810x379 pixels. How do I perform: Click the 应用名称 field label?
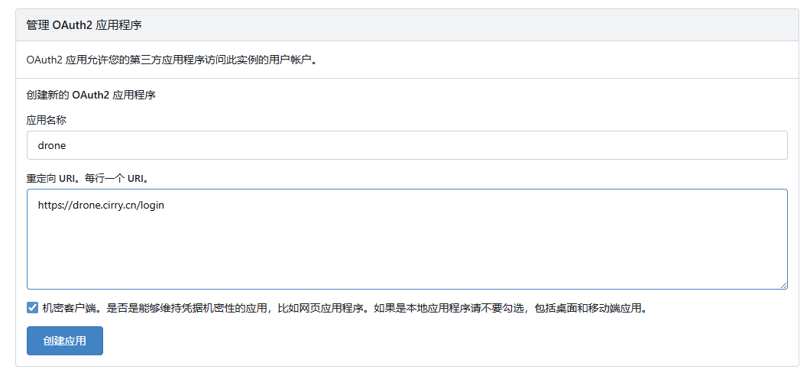click(47, 119)
